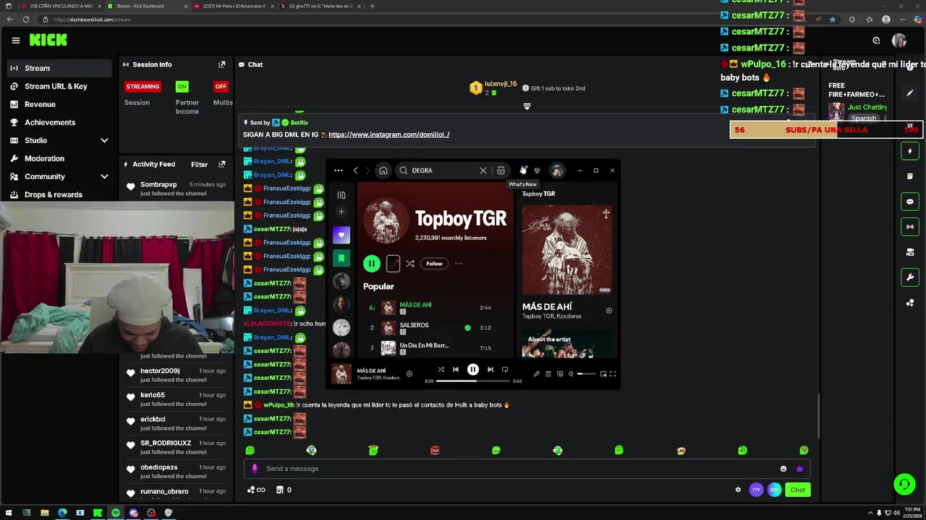Pop out the Session Info panel
Screen dimensions: 926x520
tap(221, 64)
